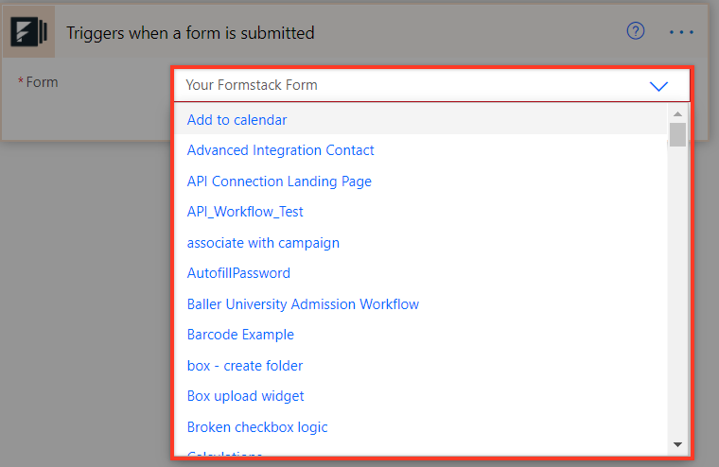Viewport: 719px width, 467px height.
Task: Select Add to calendar form
Action: [x=237, y=120]
